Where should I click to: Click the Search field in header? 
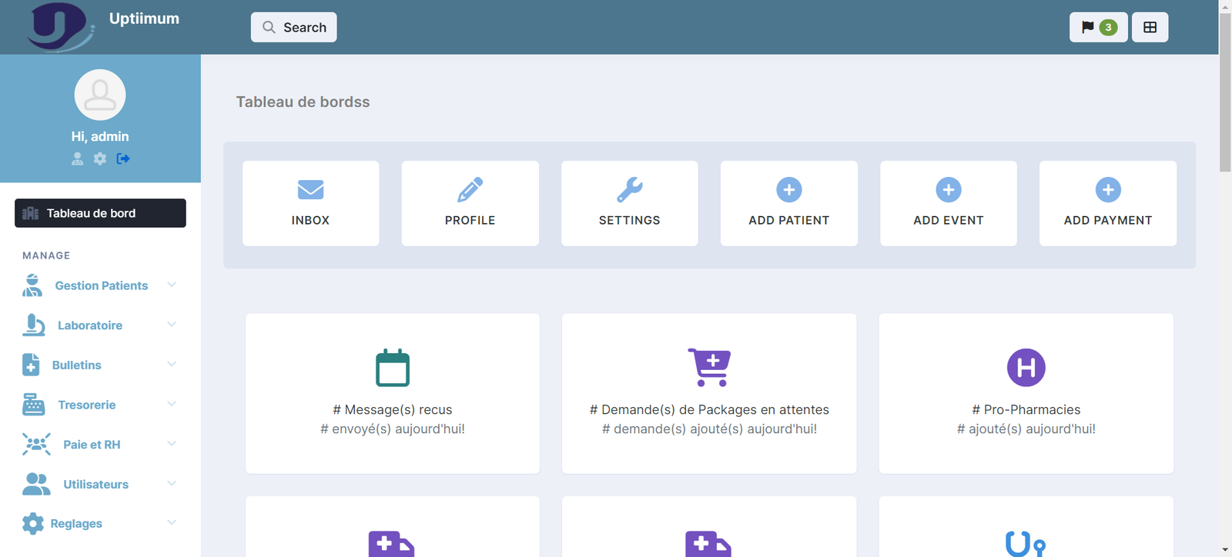click(293, 28)
